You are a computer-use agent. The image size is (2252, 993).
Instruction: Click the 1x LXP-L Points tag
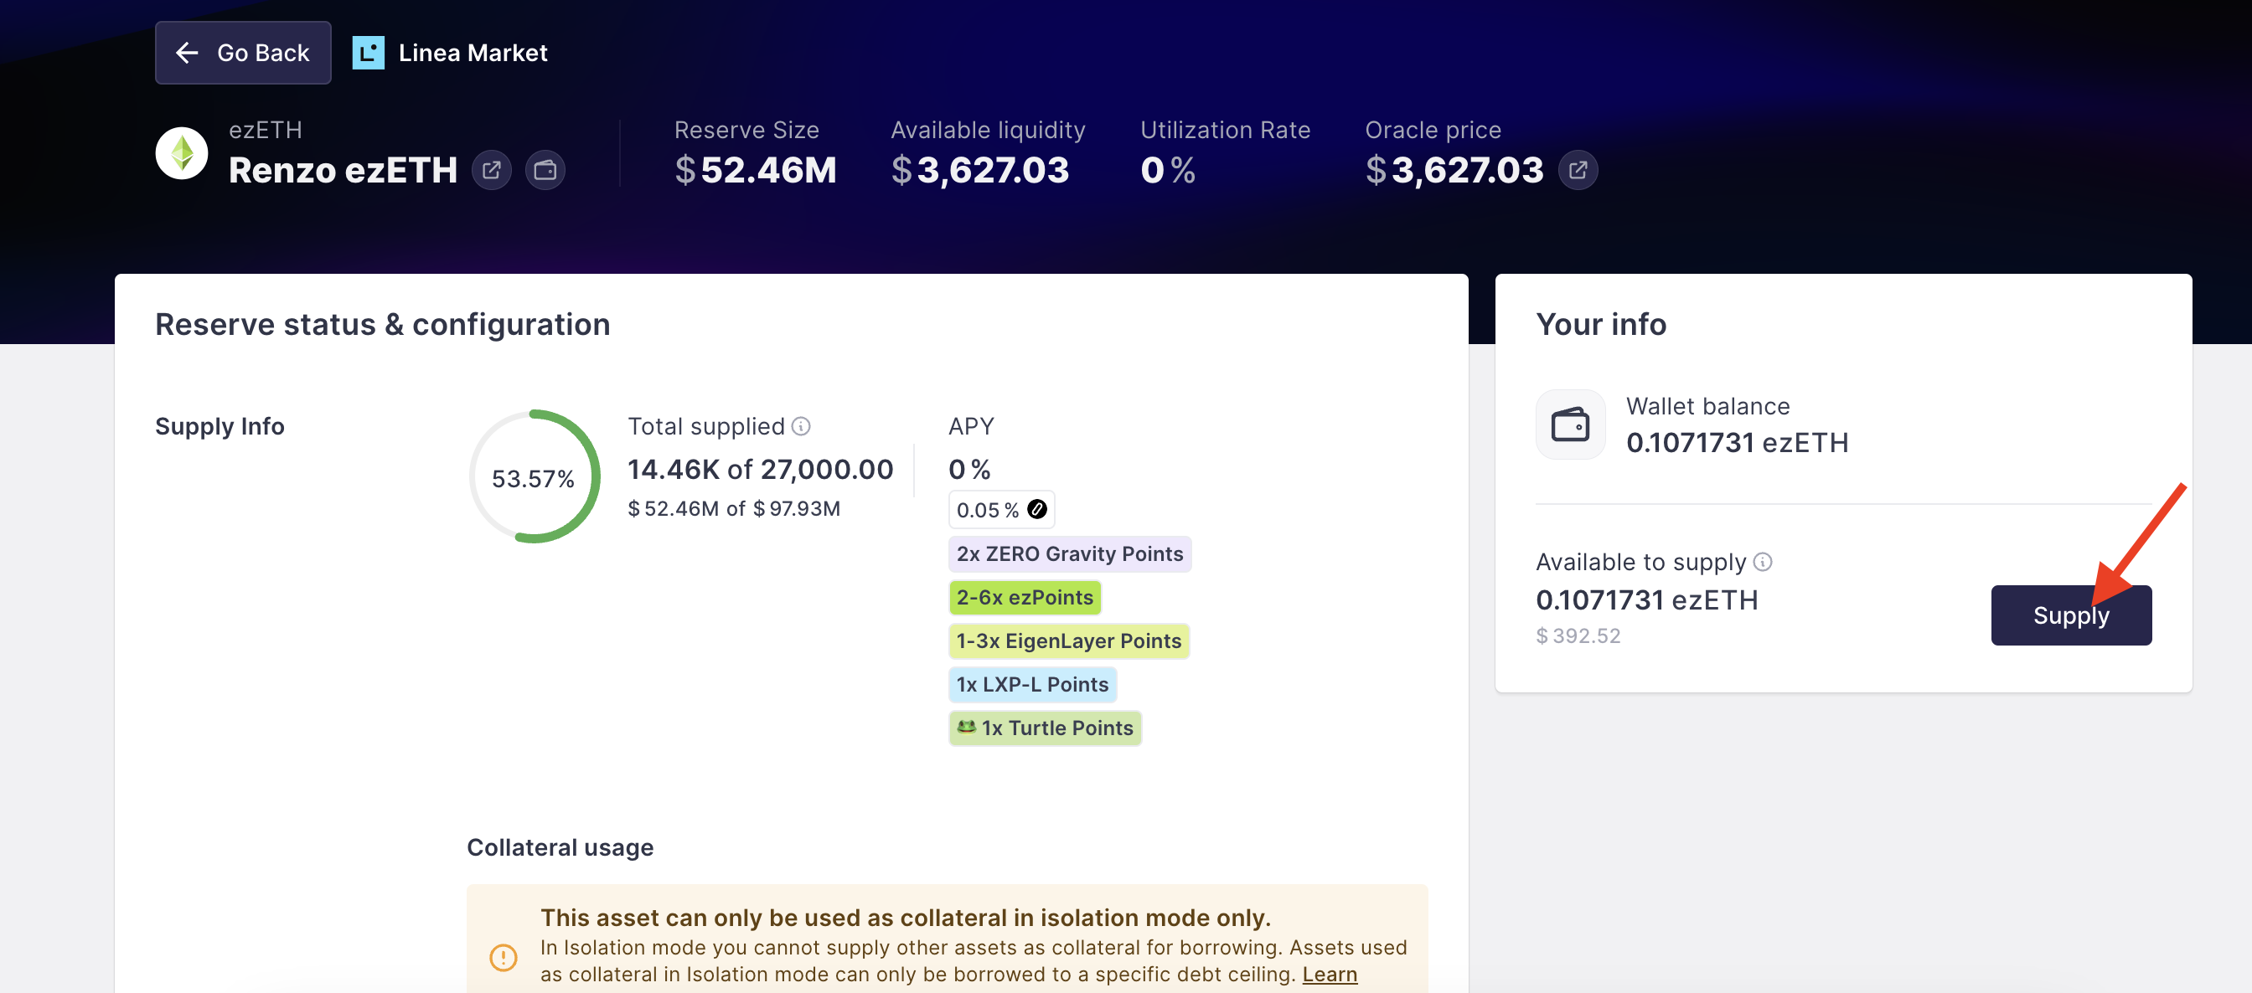coord(1032,685)
